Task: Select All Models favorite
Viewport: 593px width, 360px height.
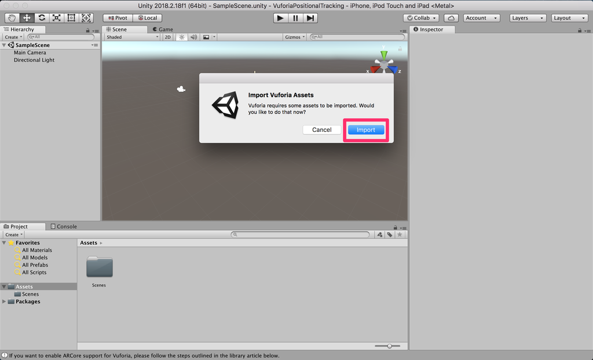Action: (34, 258)
